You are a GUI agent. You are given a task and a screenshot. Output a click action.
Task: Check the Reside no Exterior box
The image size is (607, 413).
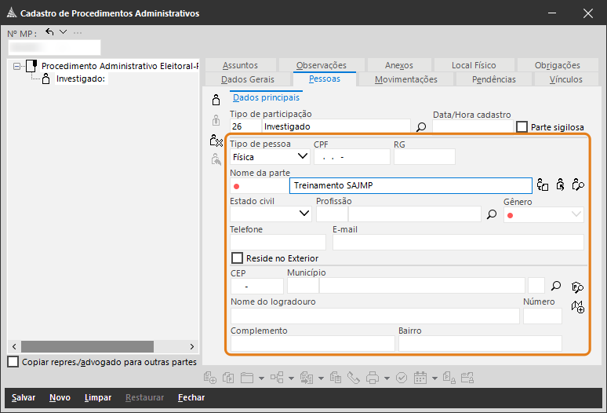[237, 258]
